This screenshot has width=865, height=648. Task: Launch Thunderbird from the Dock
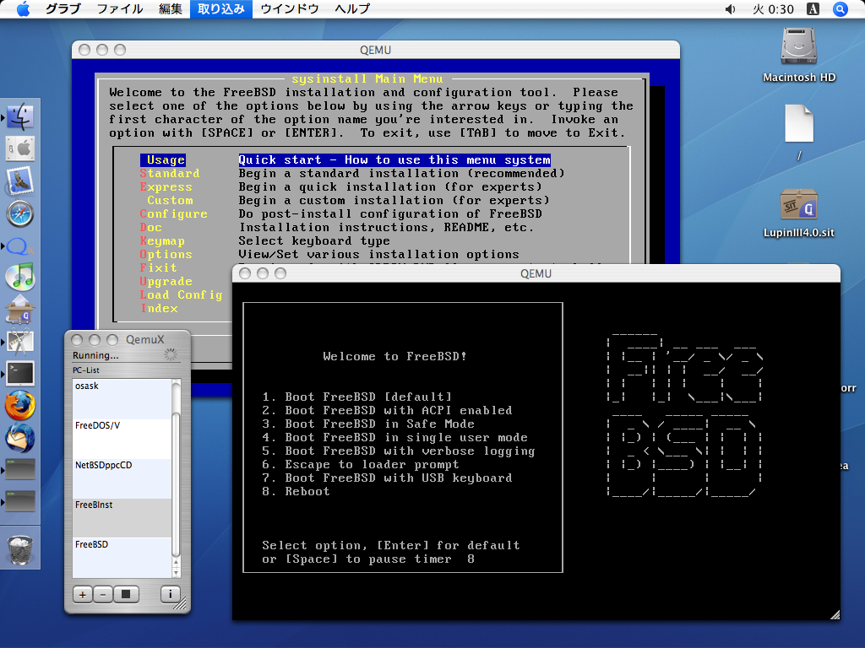coord(20,438)
